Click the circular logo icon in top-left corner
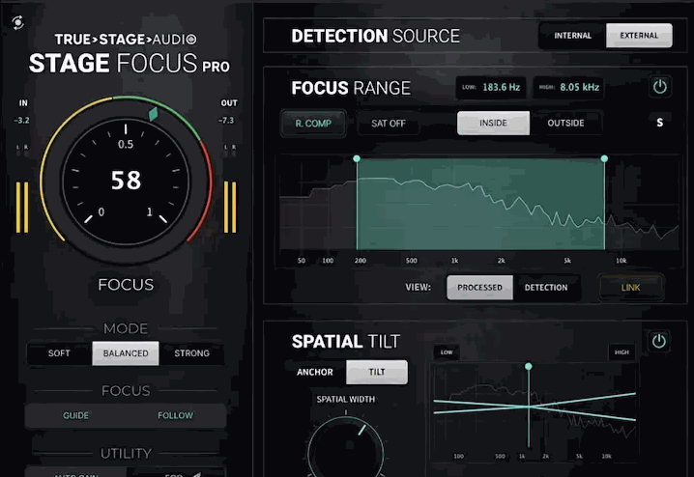 17,22
